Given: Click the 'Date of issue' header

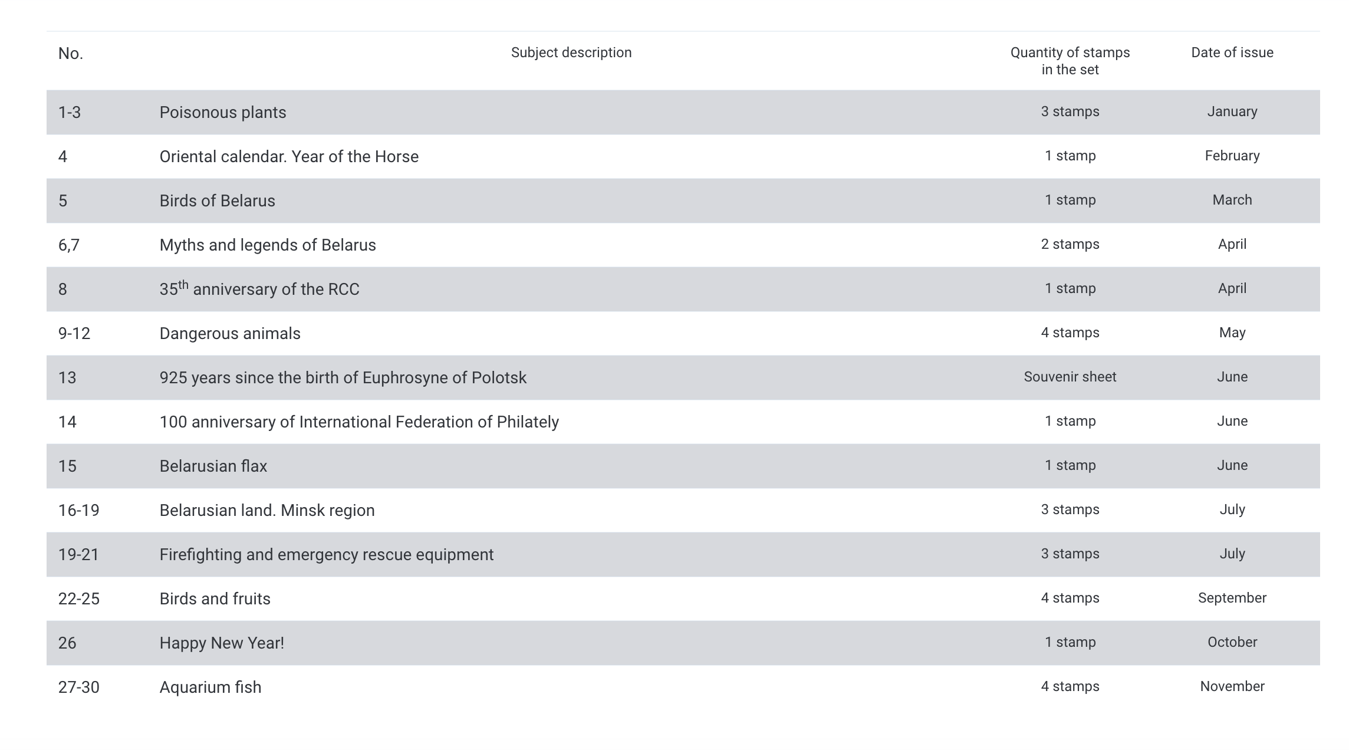Looking at the screenshot, I should pos(1232,52).
